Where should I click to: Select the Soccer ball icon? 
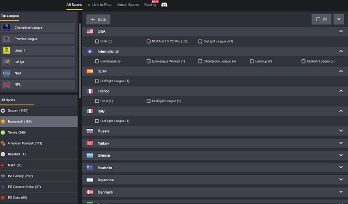click(x=3, y=110)
